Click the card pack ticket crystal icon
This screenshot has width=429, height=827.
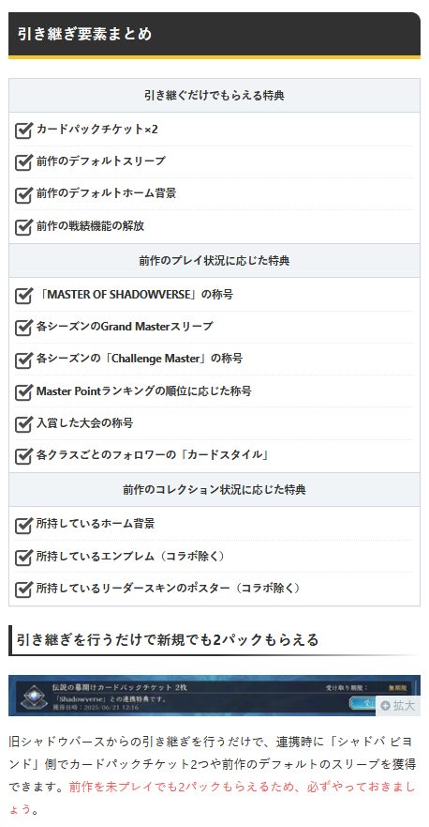click(35, 697)
